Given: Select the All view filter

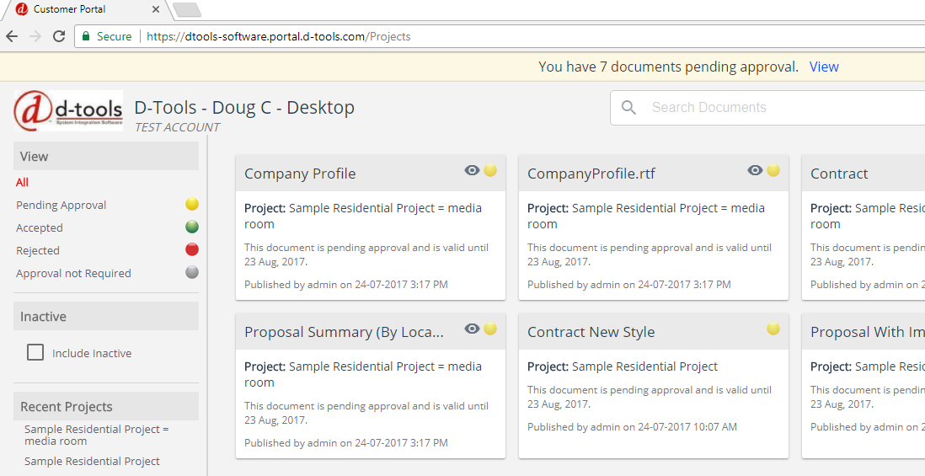Looking at the screenshot, I should (23, 182).
